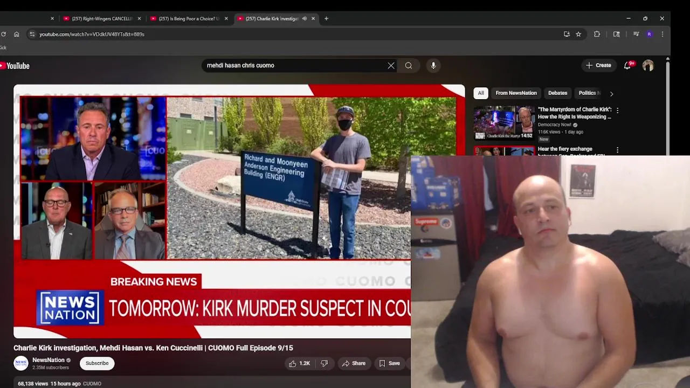Open NewsNation channel avatar
Screen dimensions: 690x388
click(21, 363)
